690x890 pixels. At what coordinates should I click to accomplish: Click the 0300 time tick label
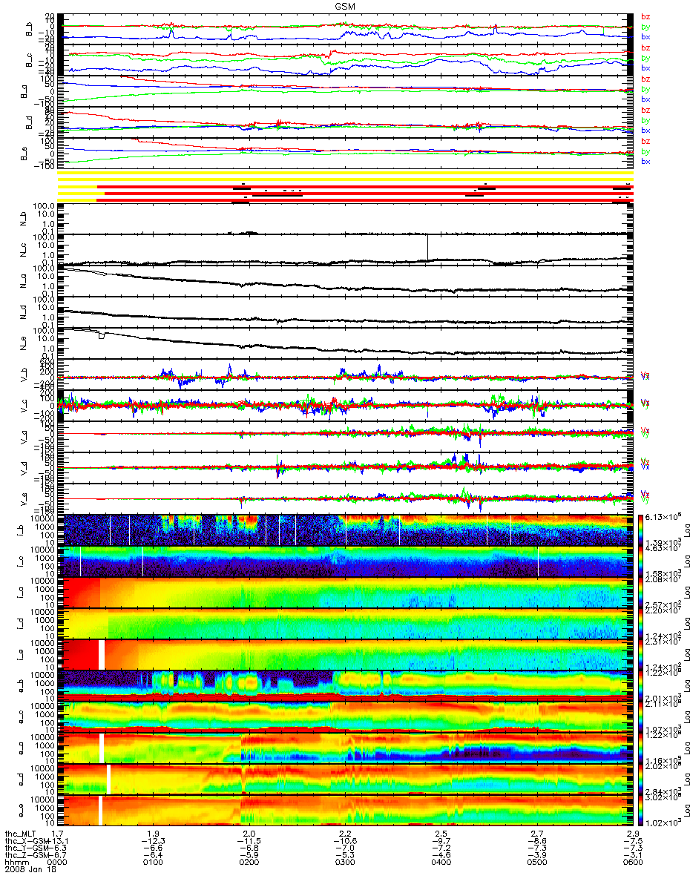tap(344, 862)
